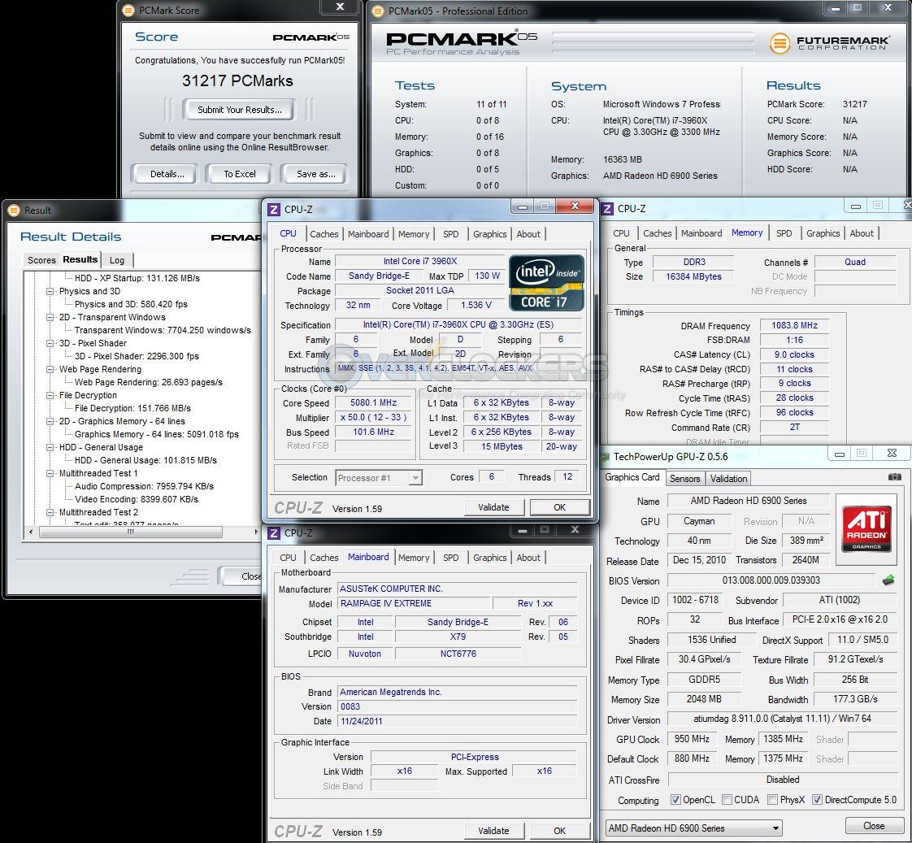
Task: Collapse the Multithreaded Test 1 node
Action: click(50, 473)
